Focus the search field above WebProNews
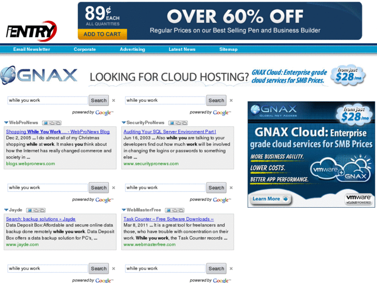Screen dimensions: 377x283 [x=48, y=100]
